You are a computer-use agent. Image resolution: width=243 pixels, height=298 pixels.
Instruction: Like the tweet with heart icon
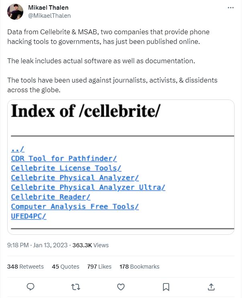[x=120, y=287]
